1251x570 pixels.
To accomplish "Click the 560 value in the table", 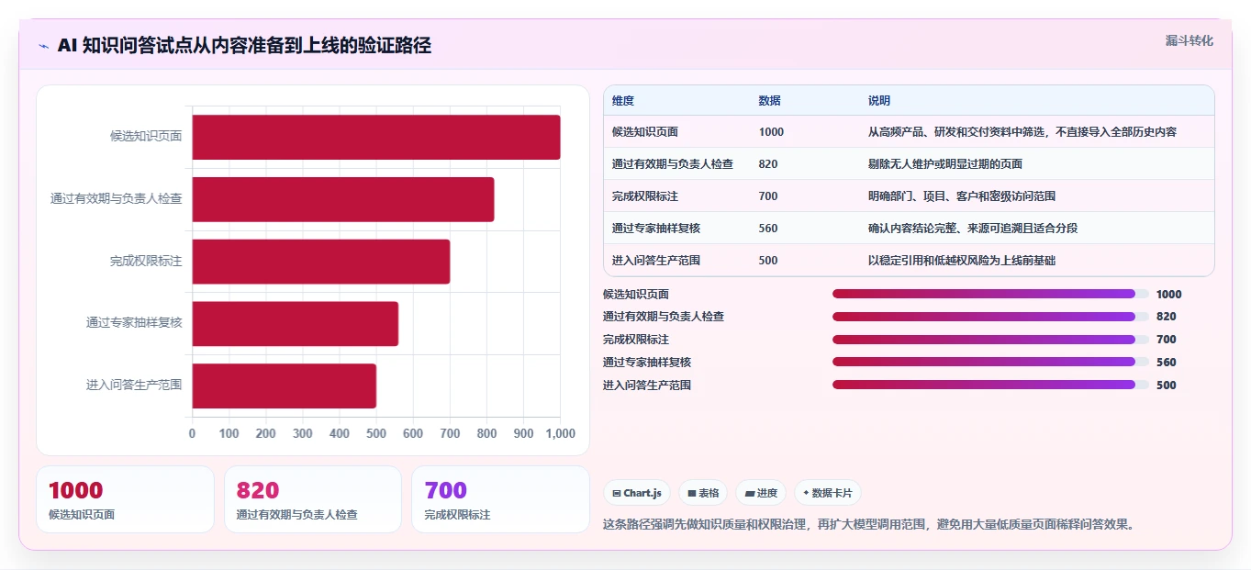I will [x=768, y=229].
